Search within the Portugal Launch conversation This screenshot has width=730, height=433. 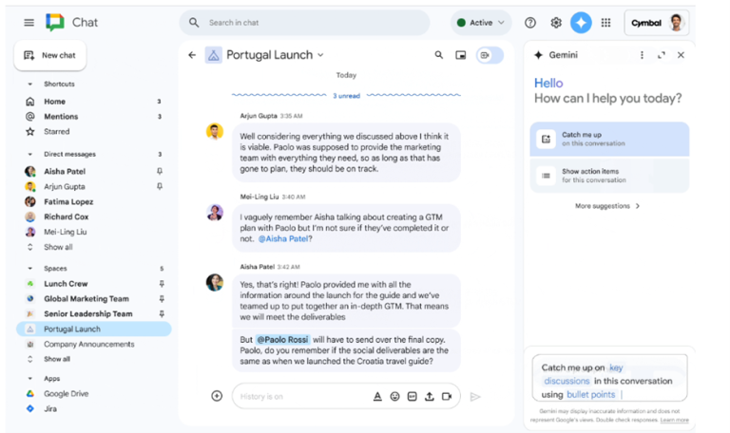point(438,55)
